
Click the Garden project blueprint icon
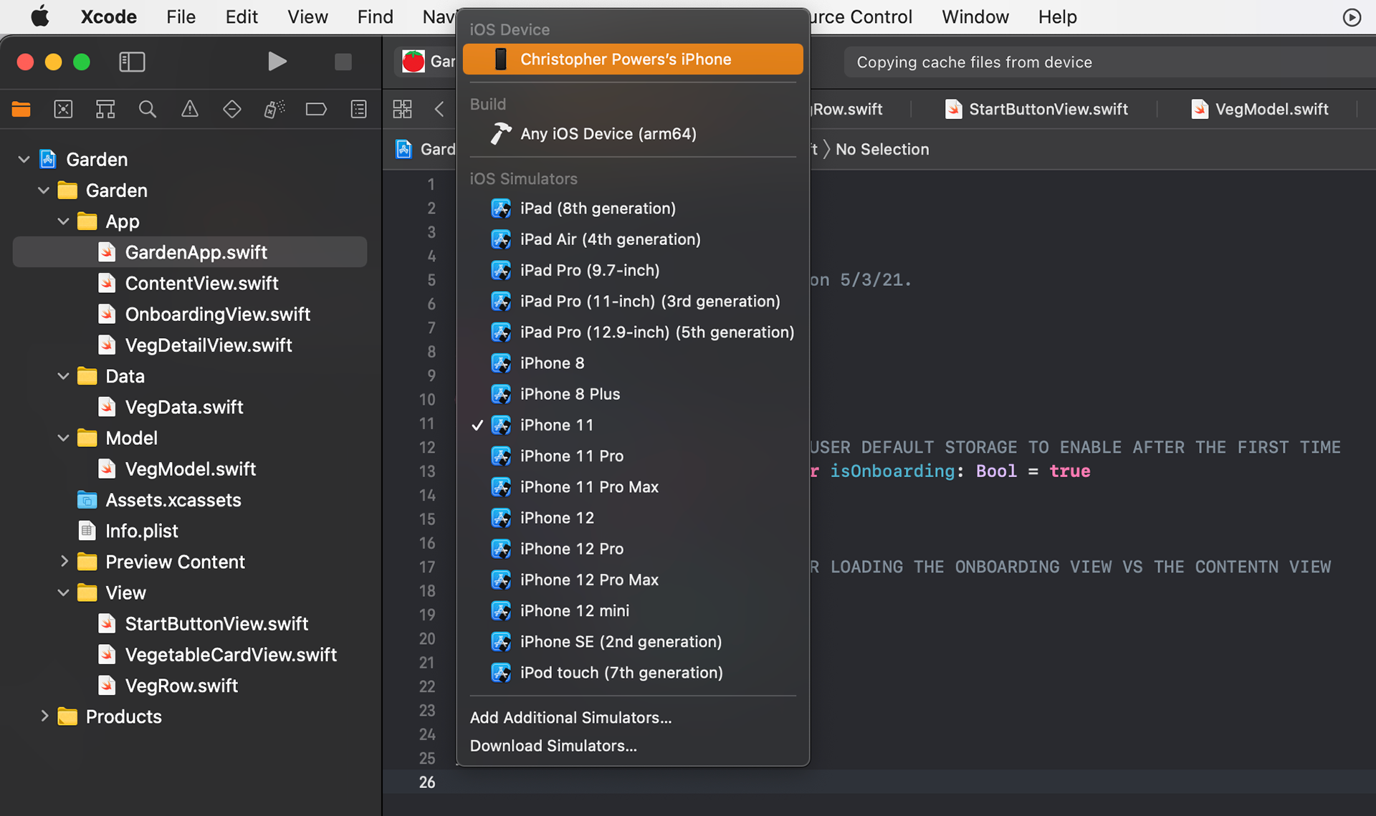click(48, 159)
